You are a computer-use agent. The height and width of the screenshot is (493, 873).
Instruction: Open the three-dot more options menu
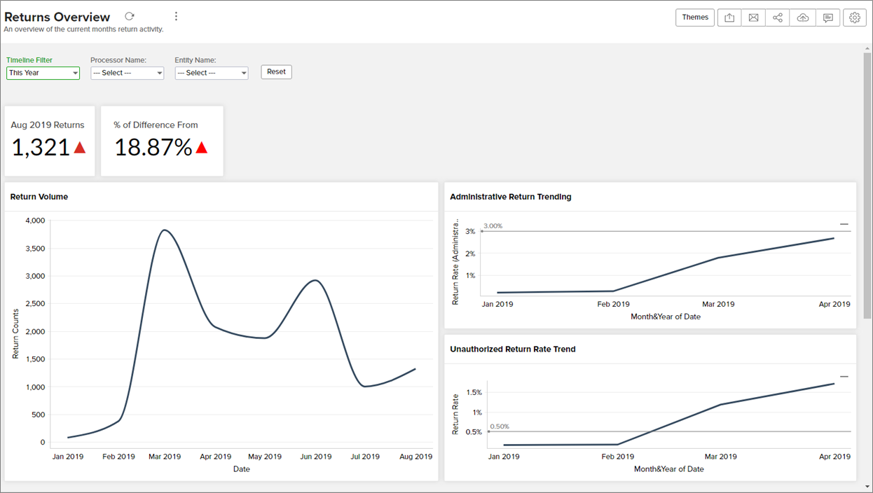pos(176,16)
